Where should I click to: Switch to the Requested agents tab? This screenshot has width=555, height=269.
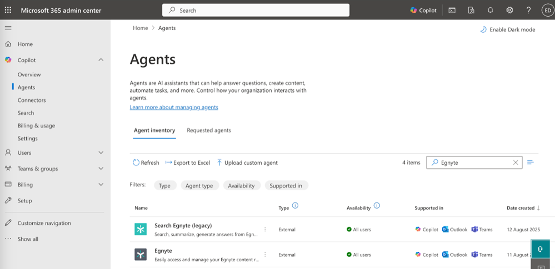209,130
